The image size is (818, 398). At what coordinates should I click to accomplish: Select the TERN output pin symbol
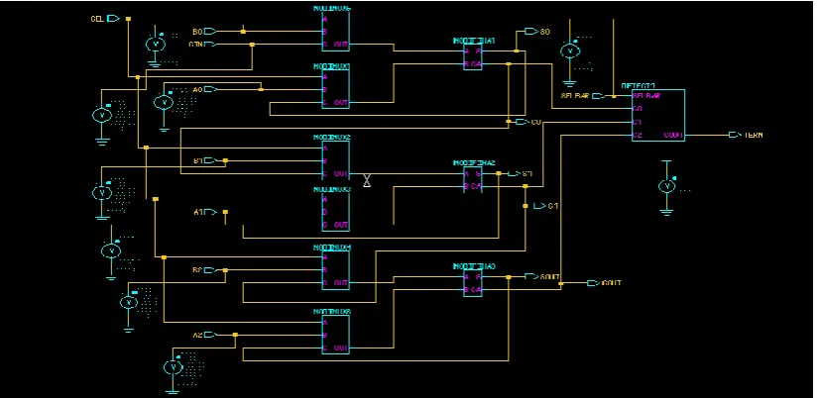pos(735,135)
